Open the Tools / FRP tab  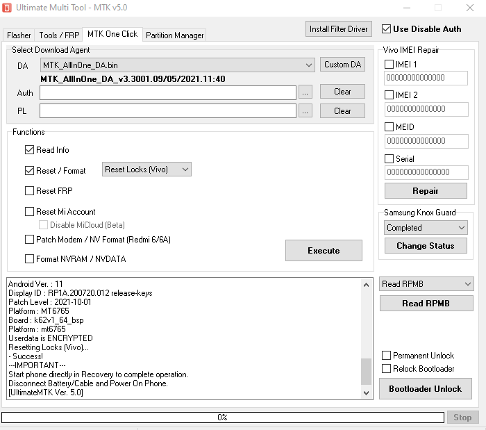pyautogui.click(x=59, y=35)
